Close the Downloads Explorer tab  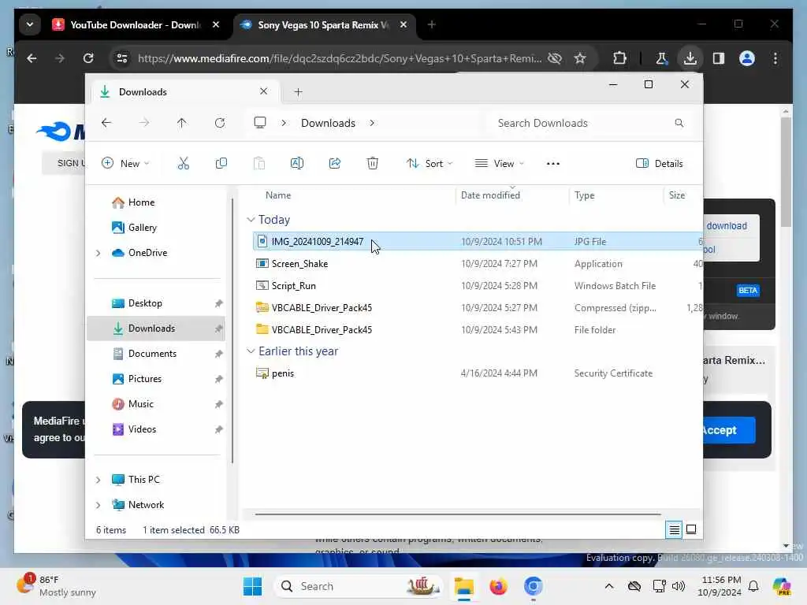[x=263, y=91]
